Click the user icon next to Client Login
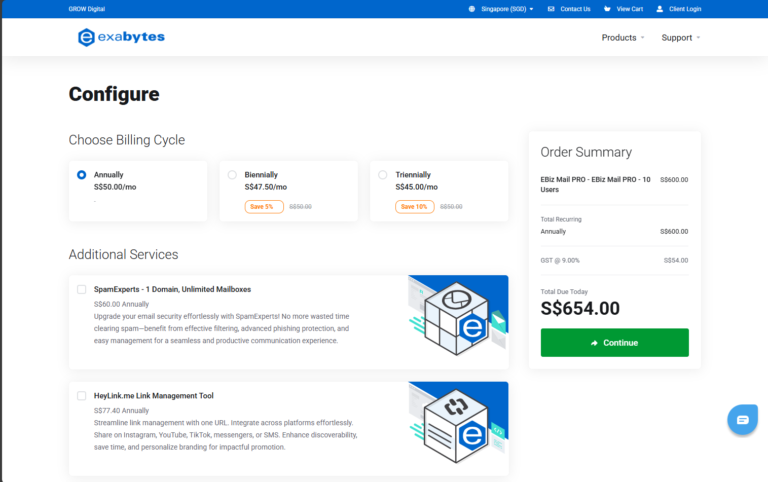 (660, 9)
